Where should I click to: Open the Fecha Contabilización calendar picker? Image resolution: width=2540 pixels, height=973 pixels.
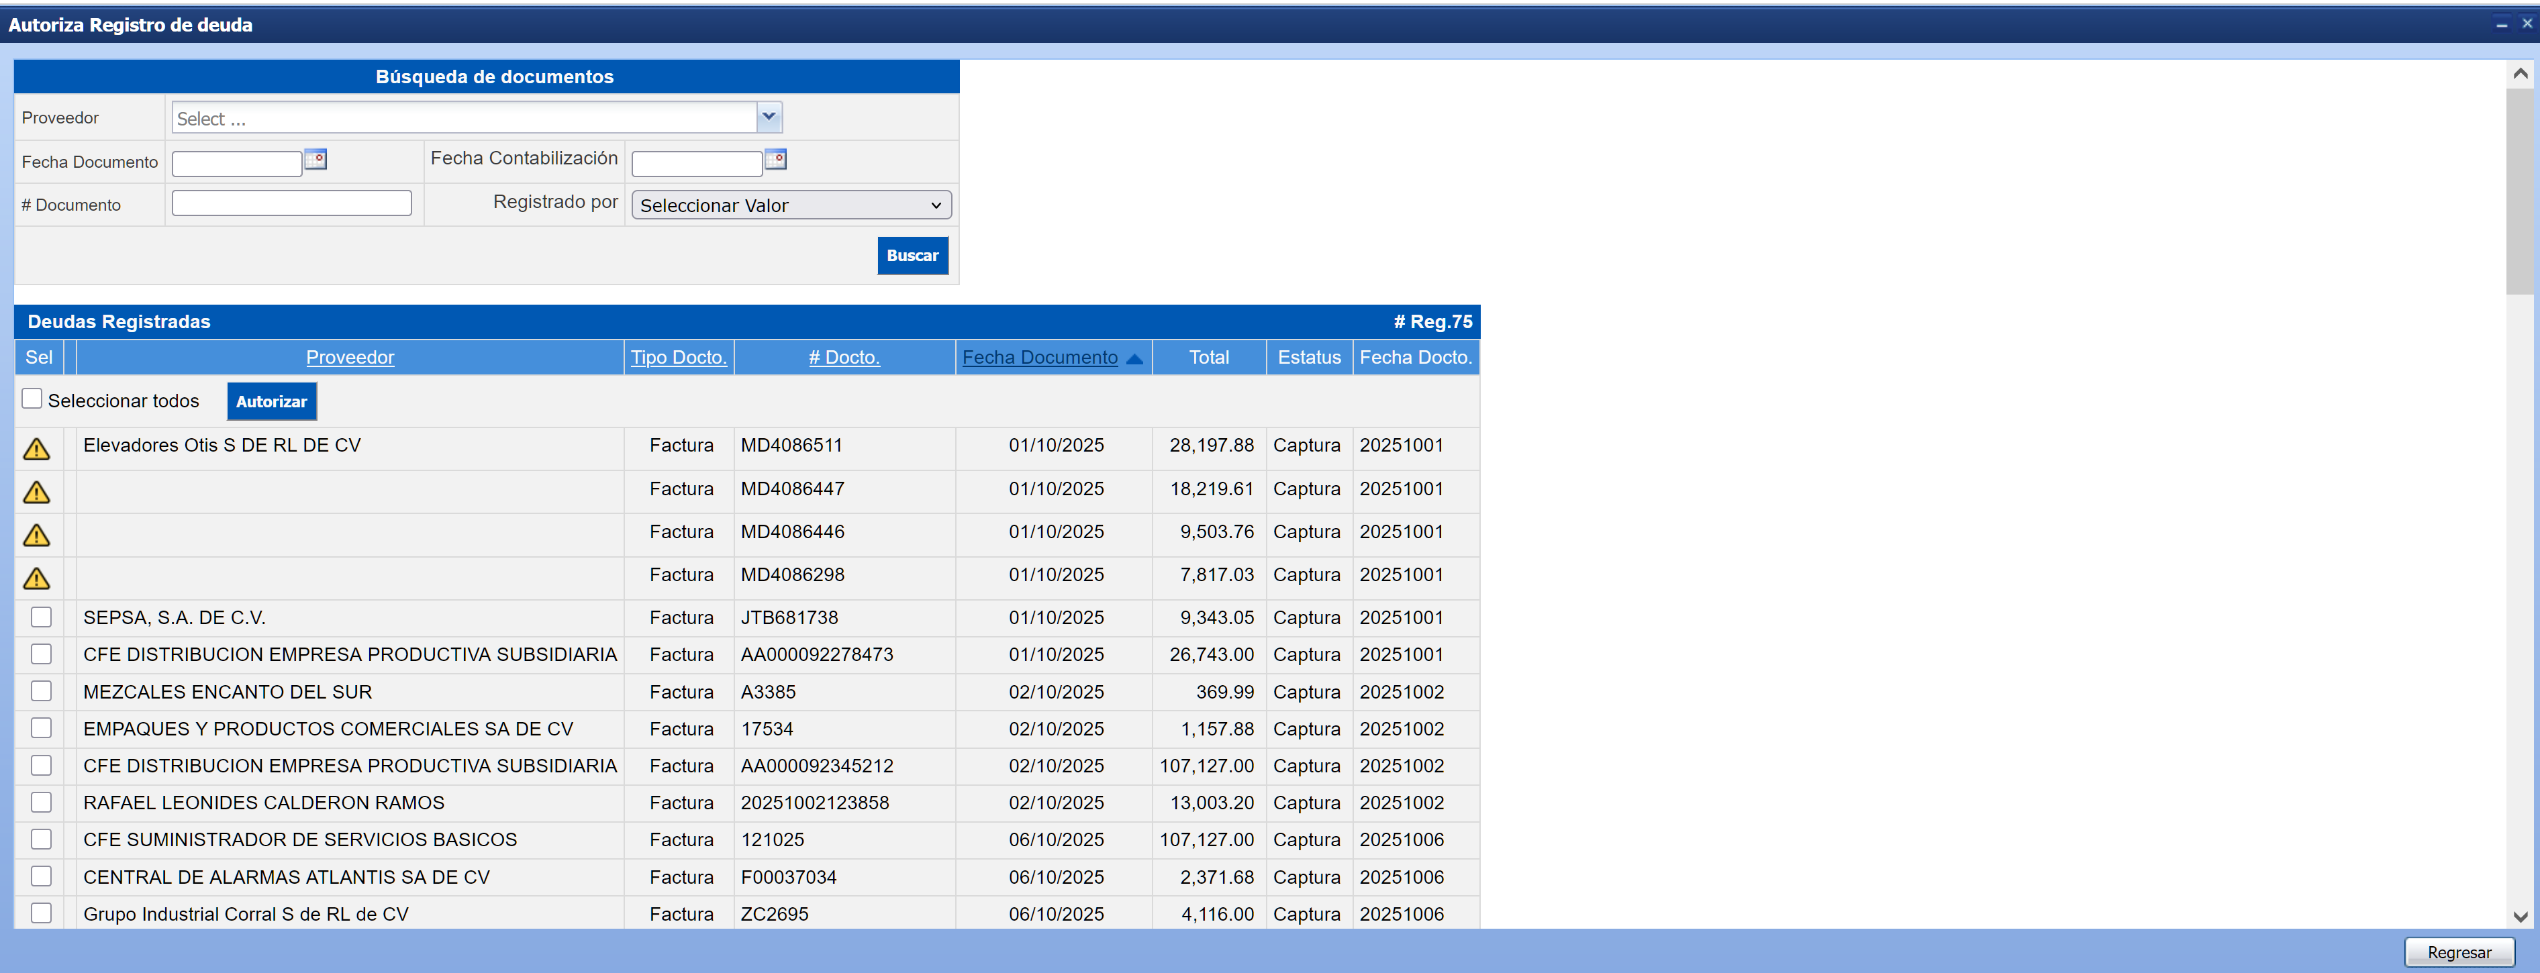point(776,160)
